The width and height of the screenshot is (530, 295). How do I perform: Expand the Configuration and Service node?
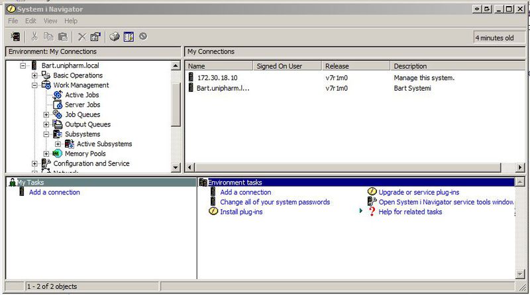click(34, 163)
